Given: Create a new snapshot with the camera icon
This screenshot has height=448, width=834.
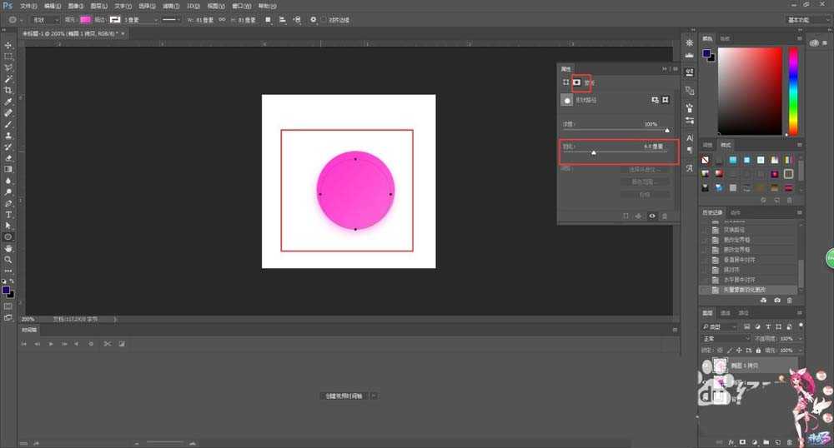Looking at the screenshot, I should 777,300.
